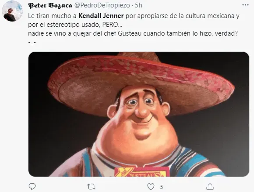
Task: Open the reply speech bubble icon
Action: click(32, 186)
